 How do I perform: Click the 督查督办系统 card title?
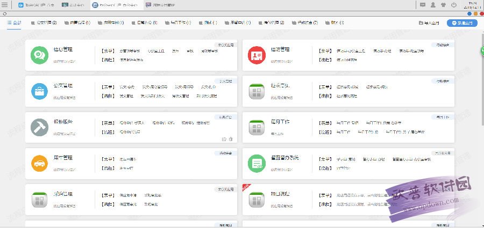tap(285, 158)
